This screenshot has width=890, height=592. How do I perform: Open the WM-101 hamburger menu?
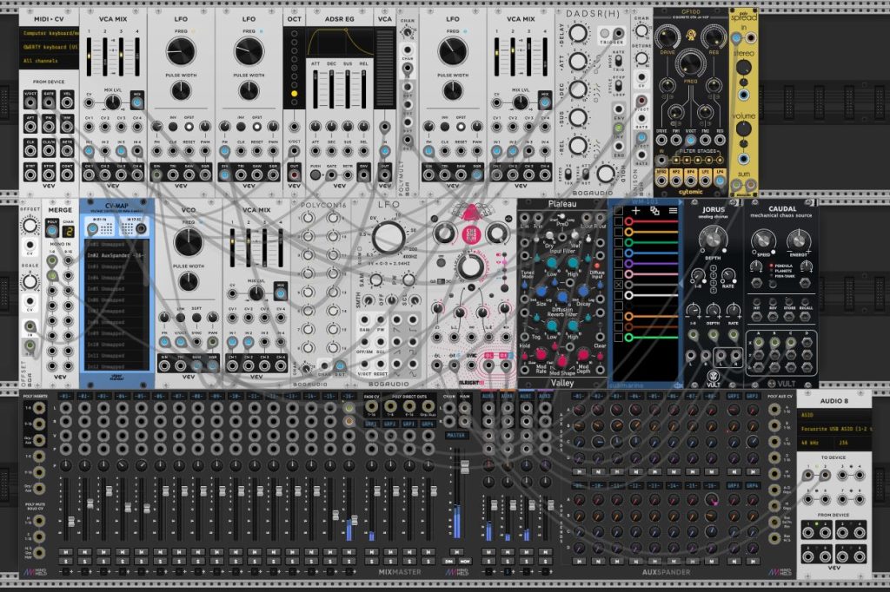pyautogui.click(x=673, y=210)
